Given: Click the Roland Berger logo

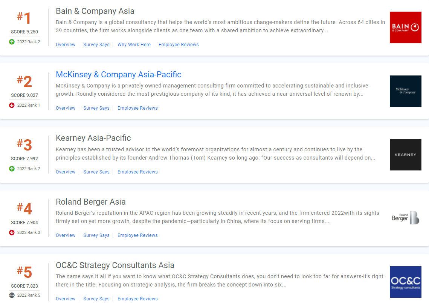Looking at the screenshot, I should pyautogui.click(x=406, y=218).
